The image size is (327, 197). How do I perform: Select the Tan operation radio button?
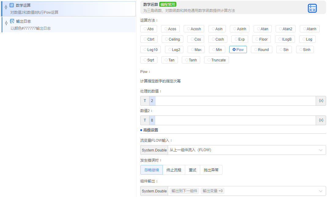click(170, 60)
